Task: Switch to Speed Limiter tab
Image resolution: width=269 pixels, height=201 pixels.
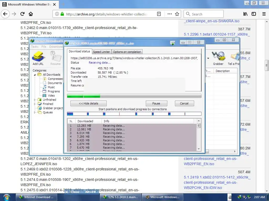Action: tap(101, 52)
